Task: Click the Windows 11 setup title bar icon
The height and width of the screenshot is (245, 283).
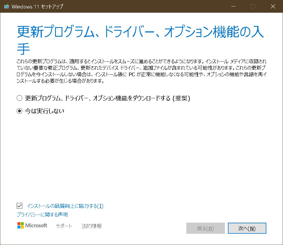Action: tap(7, 6)
